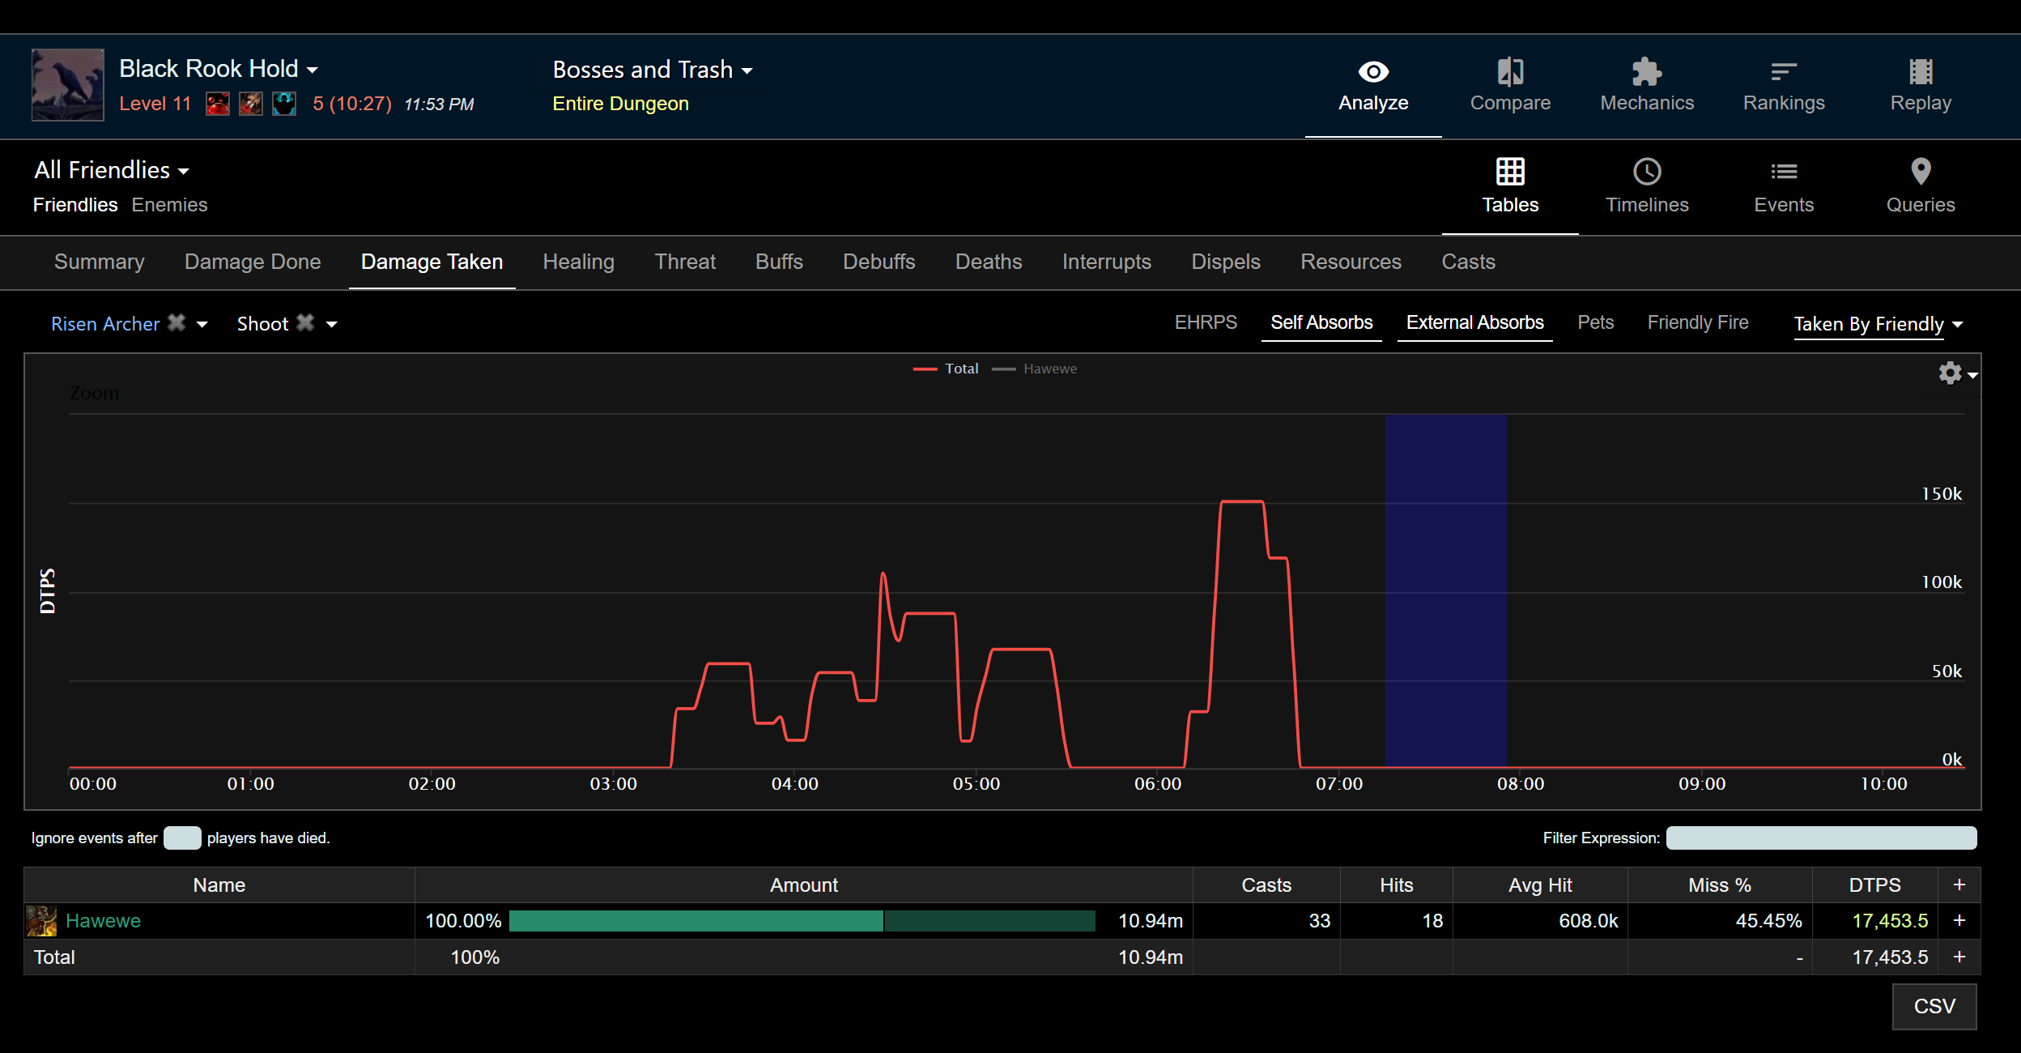This screenshot has width=2021, height=1053.
Task: Enable the Friendly Fire toggle
Action: [1697, 322]
